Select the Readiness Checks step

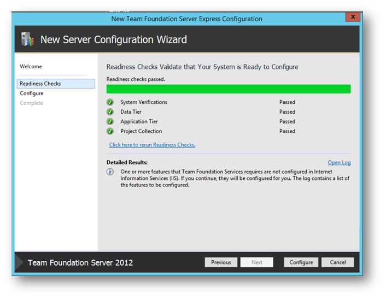pos(56,84)
